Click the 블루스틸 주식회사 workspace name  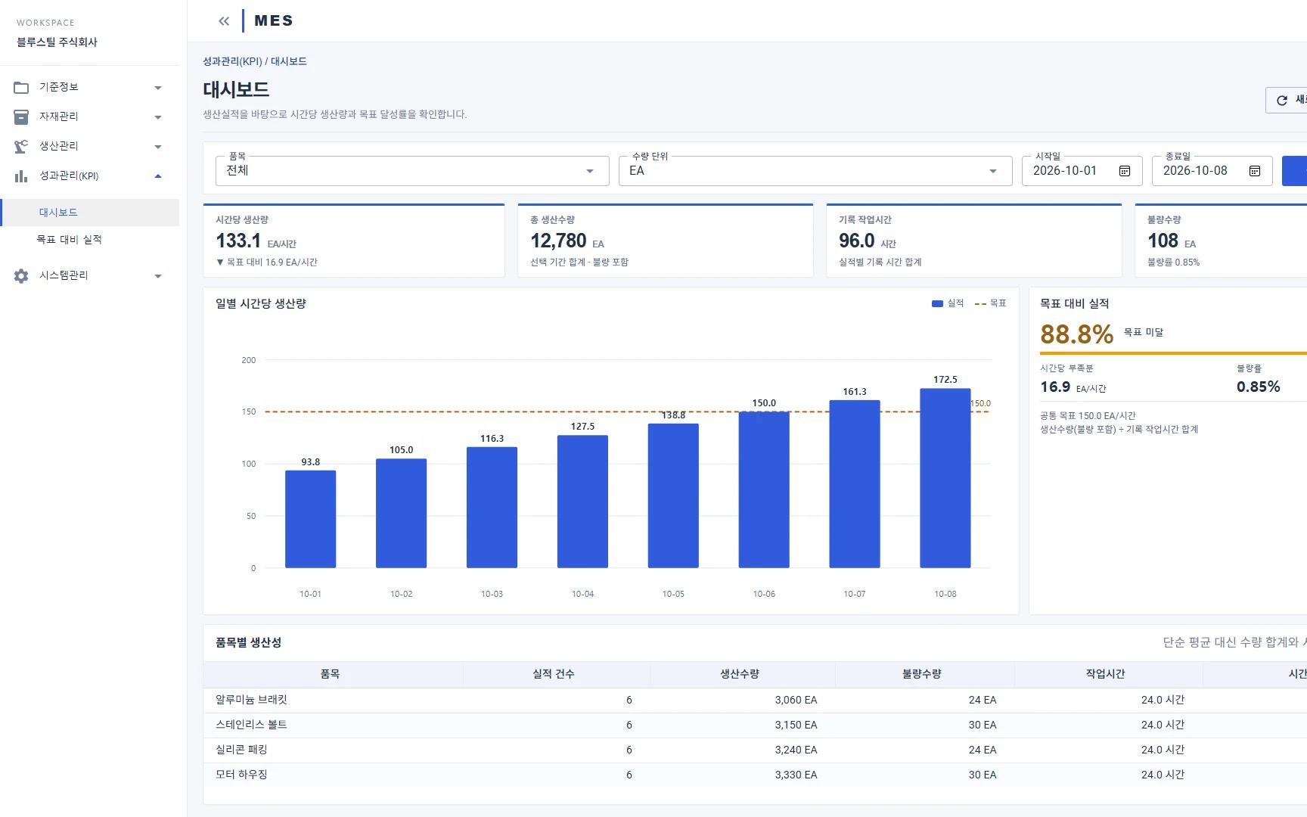tap(57, 42)
